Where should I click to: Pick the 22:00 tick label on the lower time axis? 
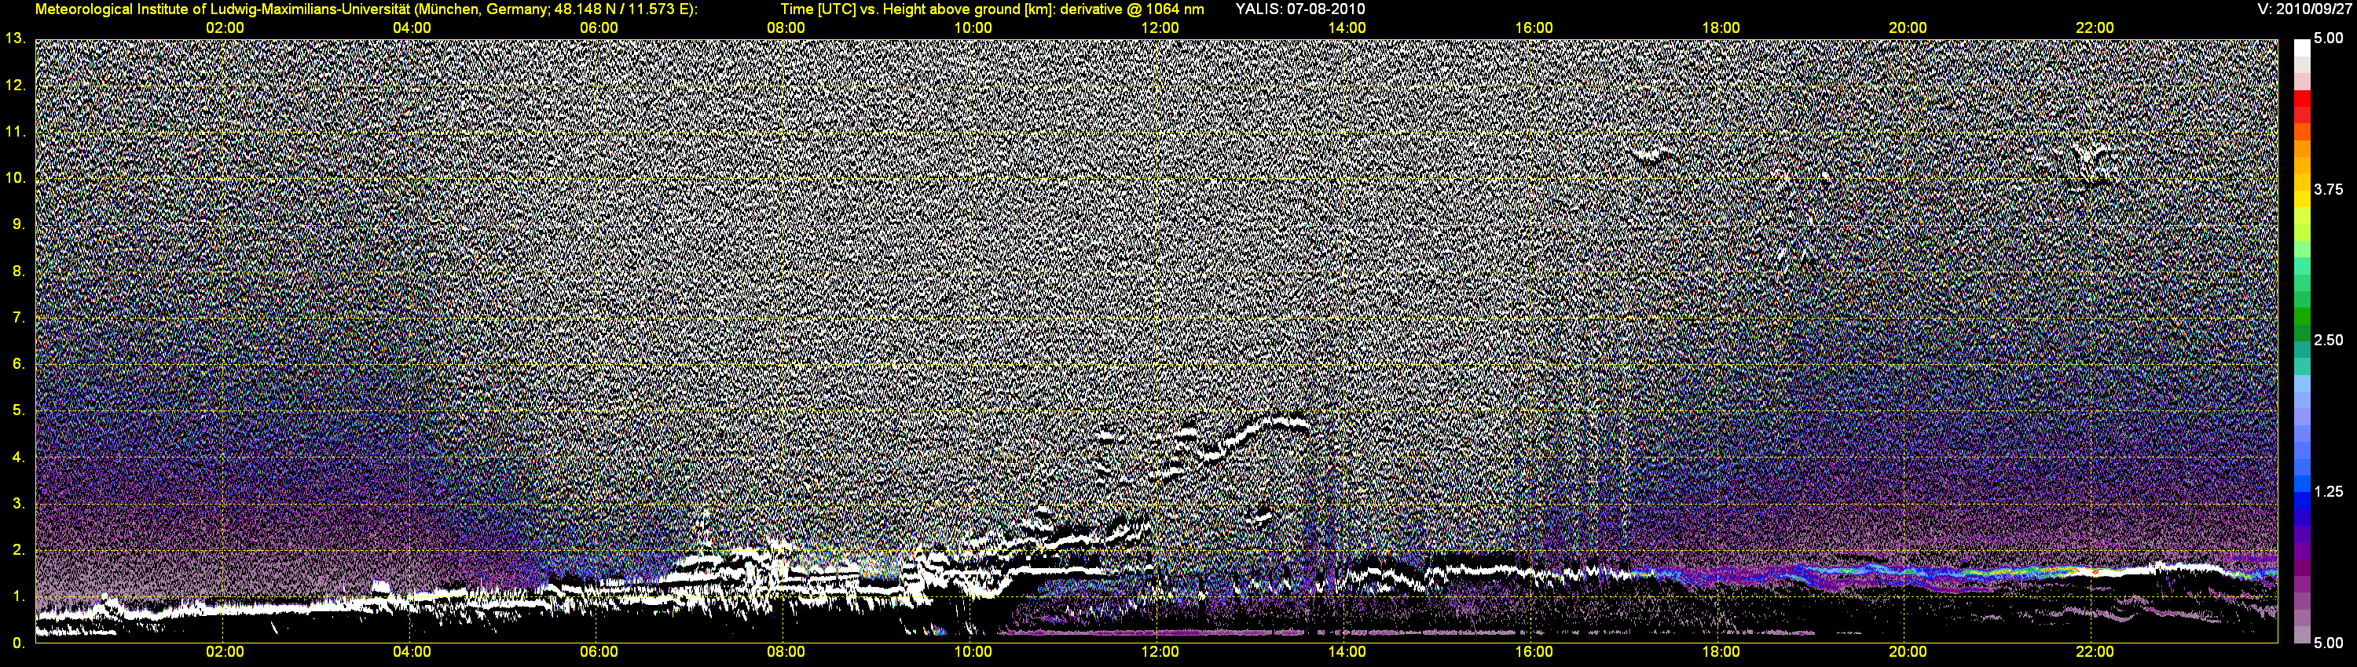tap(2095, 652)
